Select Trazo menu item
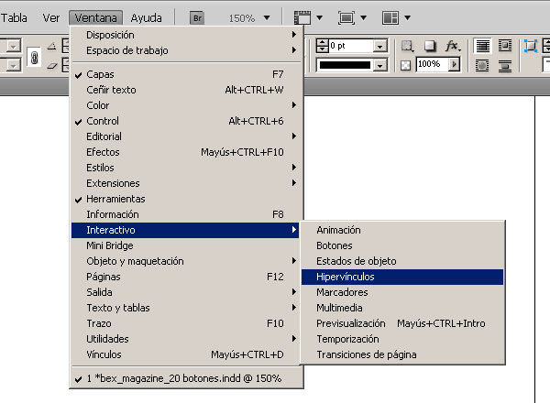Image resolution: width=550 pixels, height=403 pixels. (x=185, y=323)
